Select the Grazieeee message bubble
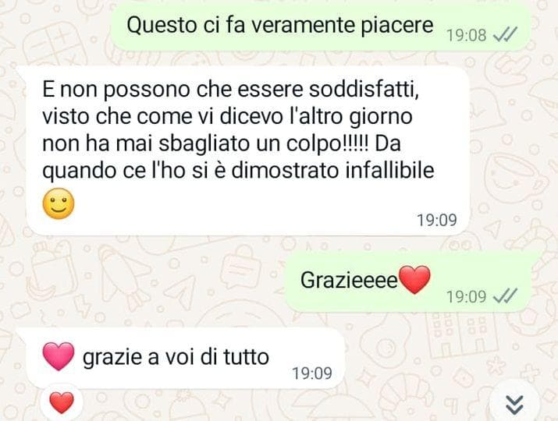Screen dimensions: 558x421 tap(408, 281)
